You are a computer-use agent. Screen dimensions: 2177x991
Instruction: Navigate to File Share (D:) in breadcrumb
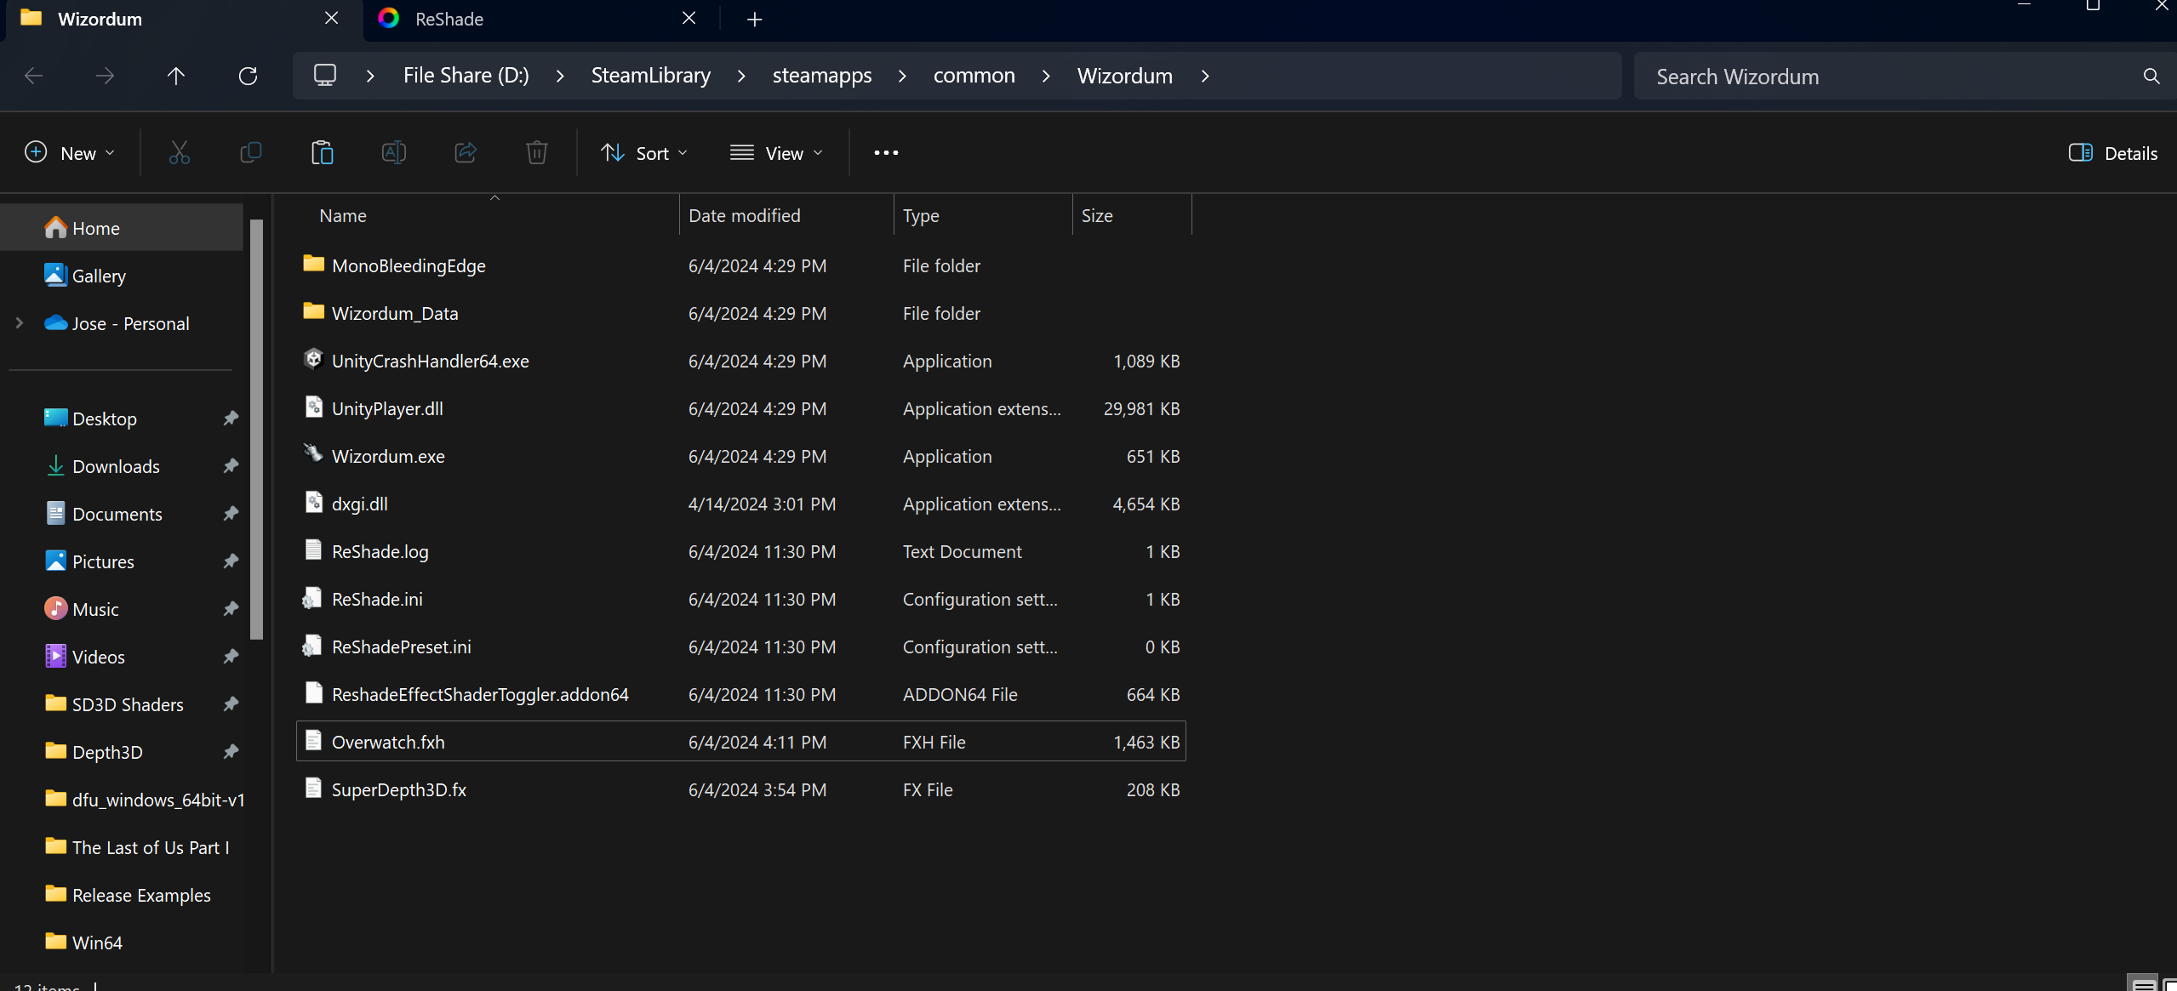click(x=466, y=76)
